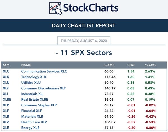Viewport: 168px width, 132px height.
Task: Open Consumer Staples XLP link
Action: [39, 105]
